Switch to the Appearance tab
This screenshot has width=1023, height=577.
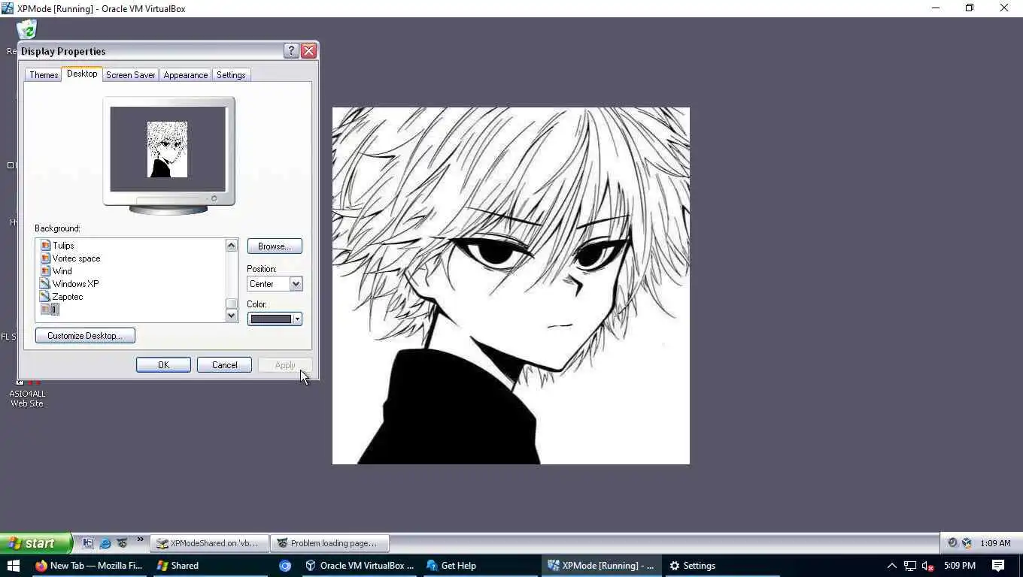[185, 75]
